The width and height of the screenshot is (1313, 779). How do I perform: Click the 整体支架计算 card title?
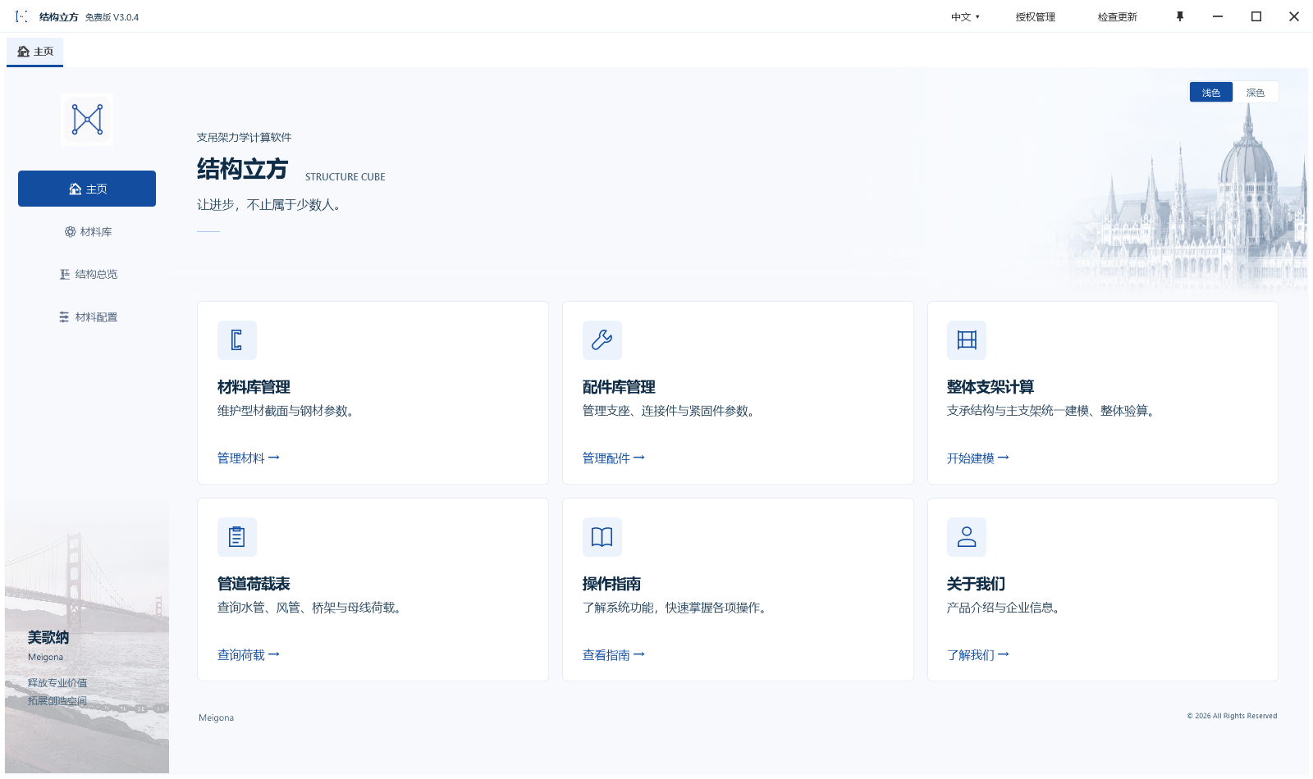[x=990, y=387]
